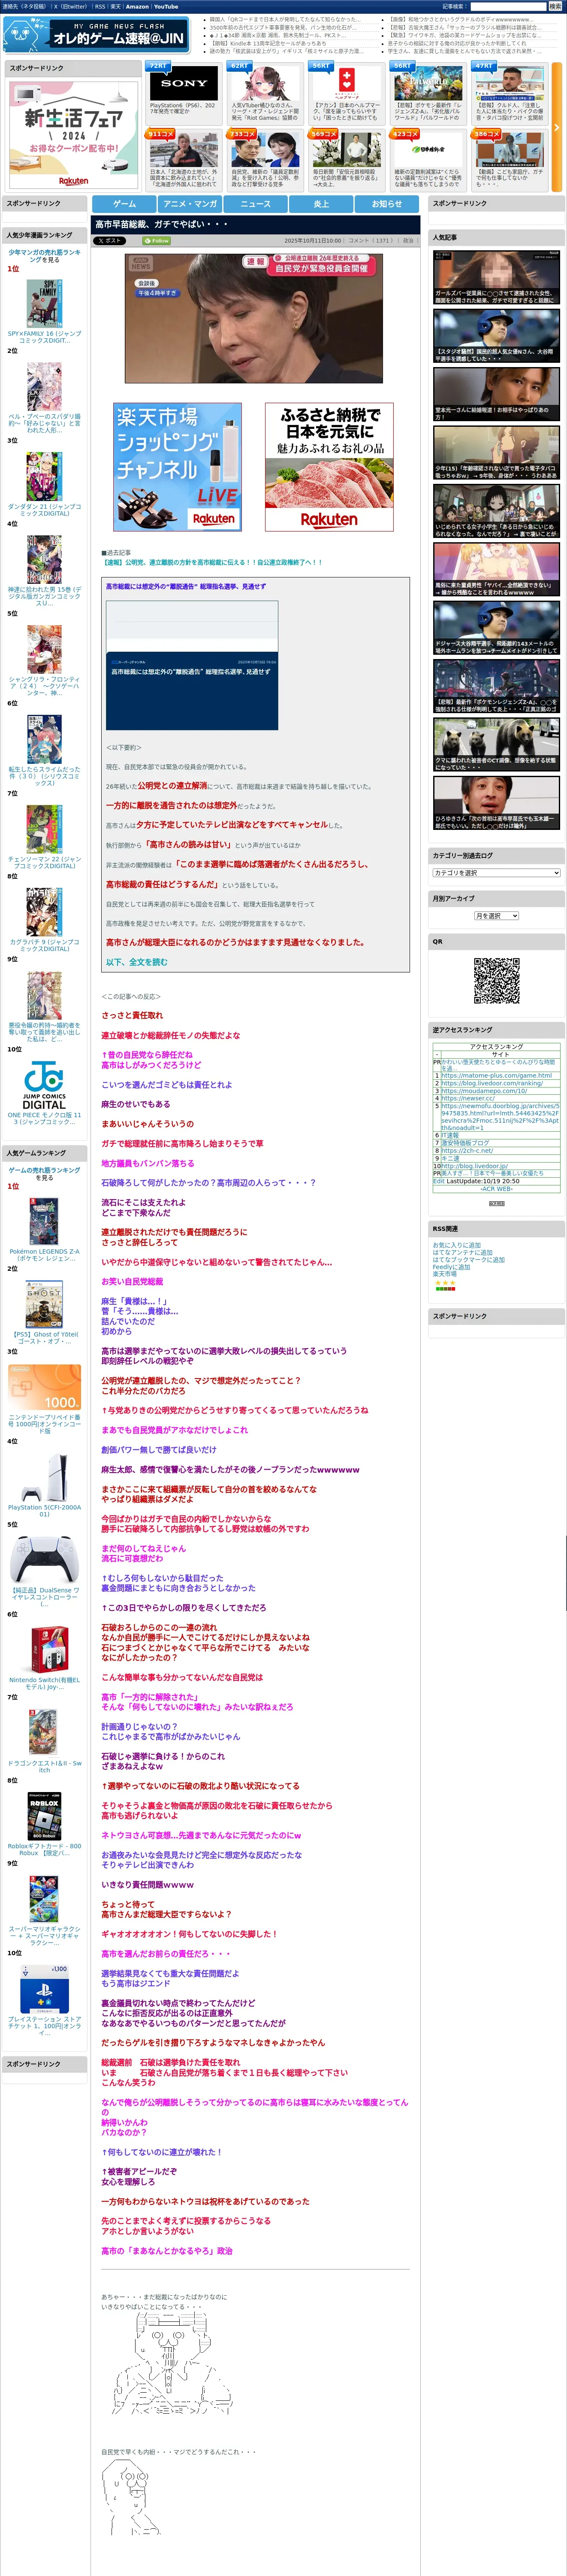The image size is (567, 2576).
Task: Click the コメント（1371）comment count link
Action: click(369, 241)
